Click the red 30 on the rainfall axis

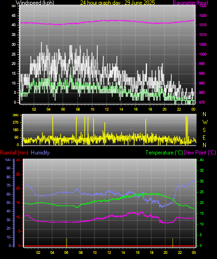coord(18,160)
